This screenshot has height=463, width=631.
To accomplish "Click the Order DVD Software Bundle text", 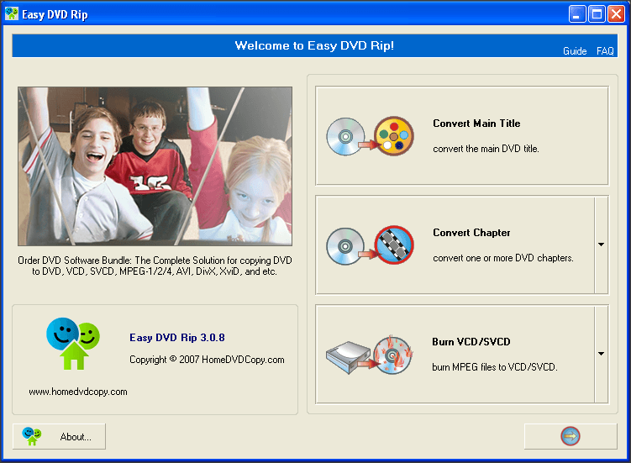I will tap(155, 266).
